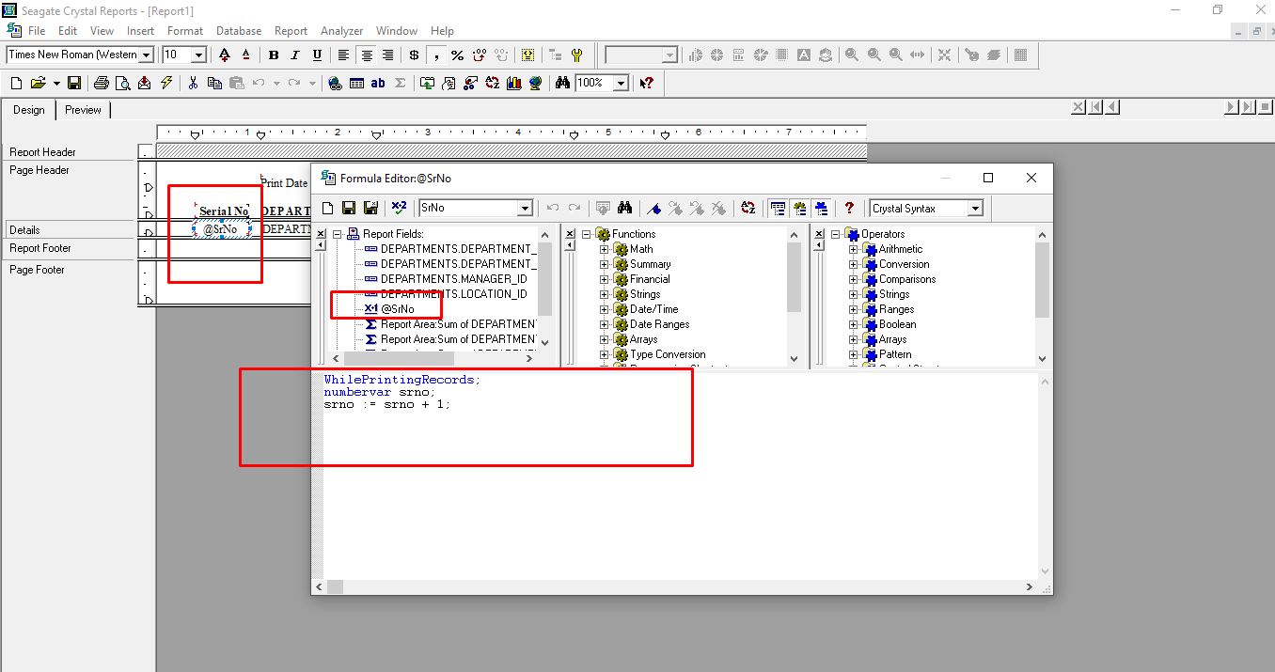Click the Refresh Data lightning bolt icon
Screen dimensions: 1275x672
click(x=165, y=83)
